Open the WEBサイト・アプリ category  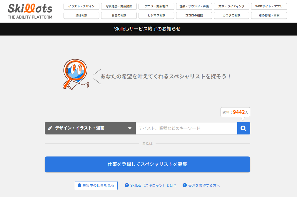[269, 6]
